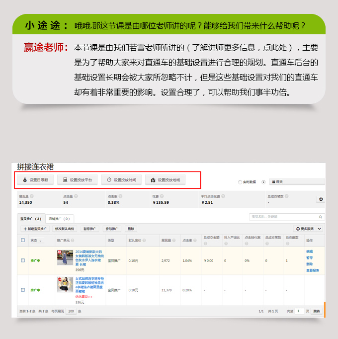Click 暂停 link in first row

[310, 257]
